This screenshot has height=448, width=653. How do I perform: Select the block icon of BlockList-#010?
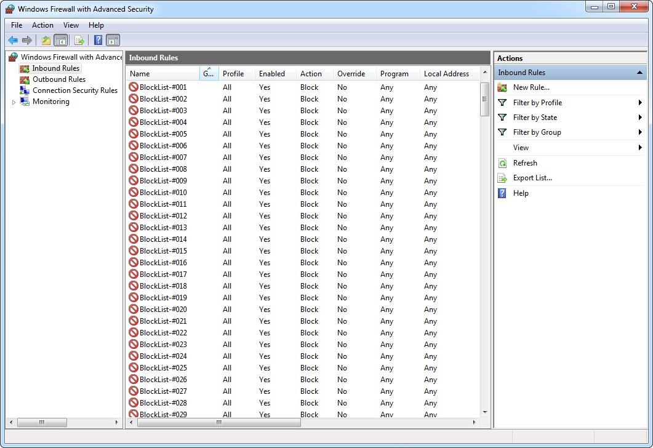pos(133,193)
